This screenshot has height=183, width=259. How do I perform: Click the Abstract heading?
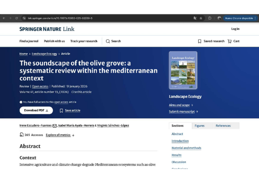30,146
